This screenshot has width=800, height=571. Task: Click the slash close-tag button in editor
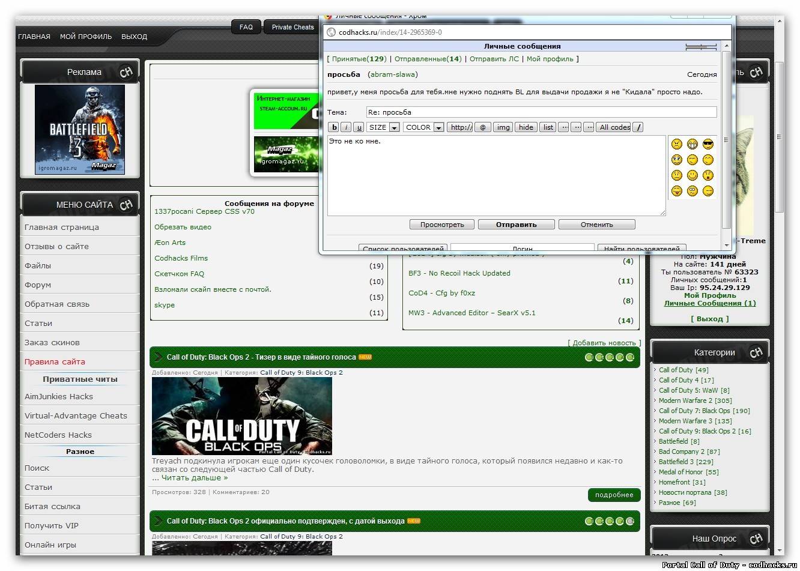pyautogui.click(x=638, y=127)
